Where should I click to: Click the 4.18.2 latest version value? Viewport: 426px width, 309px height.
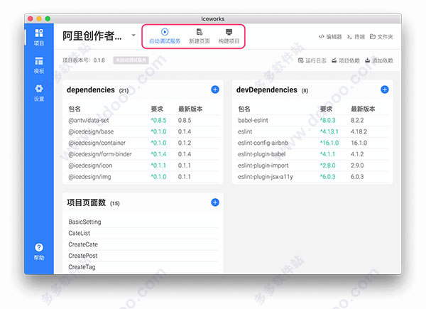tap(359, 131)
